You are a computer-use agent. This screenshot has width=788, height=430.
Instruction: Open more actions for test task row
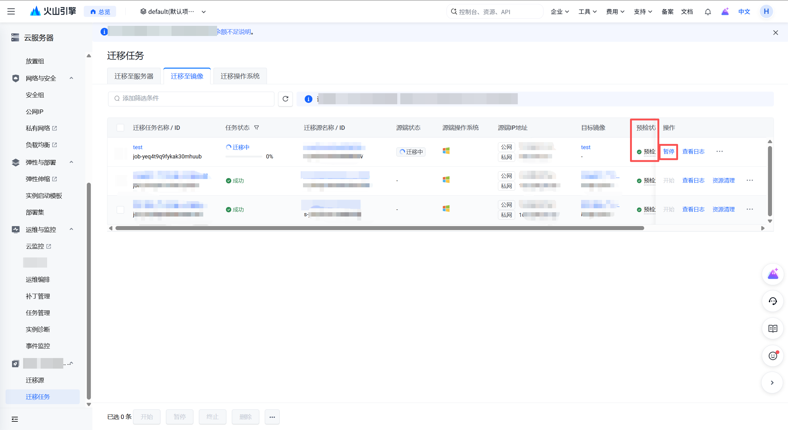(x=719, y=151)
